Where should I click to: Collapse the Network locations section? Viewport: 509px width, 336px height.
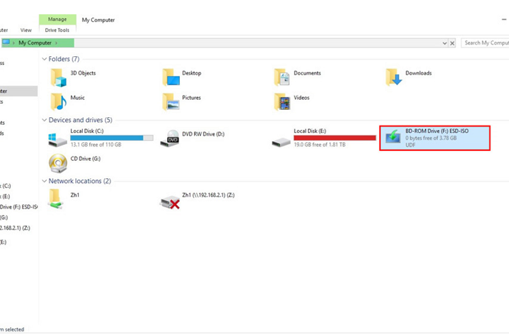pyautogui.click(x=44, y=182)
